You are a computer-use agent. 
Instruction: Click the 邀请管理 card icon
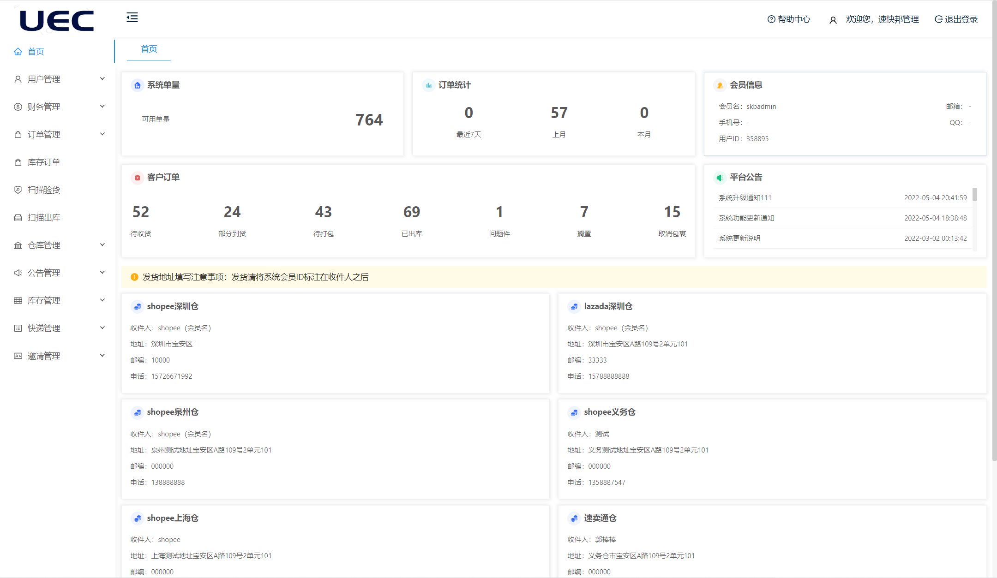tap(18, 356)
